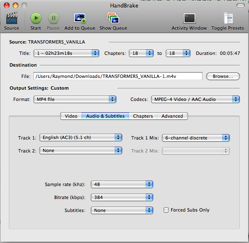The height and width of the screenshot is (243, 249).
Task: Open the Track 1 Mix dropdown
Action: point(196,138)
